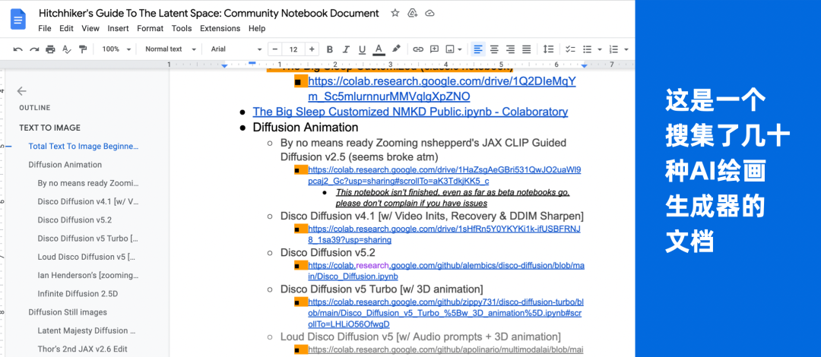Open The Big Sleep Customized NMKD Public link
The image size is (821, 357).
tap(410, 112)
